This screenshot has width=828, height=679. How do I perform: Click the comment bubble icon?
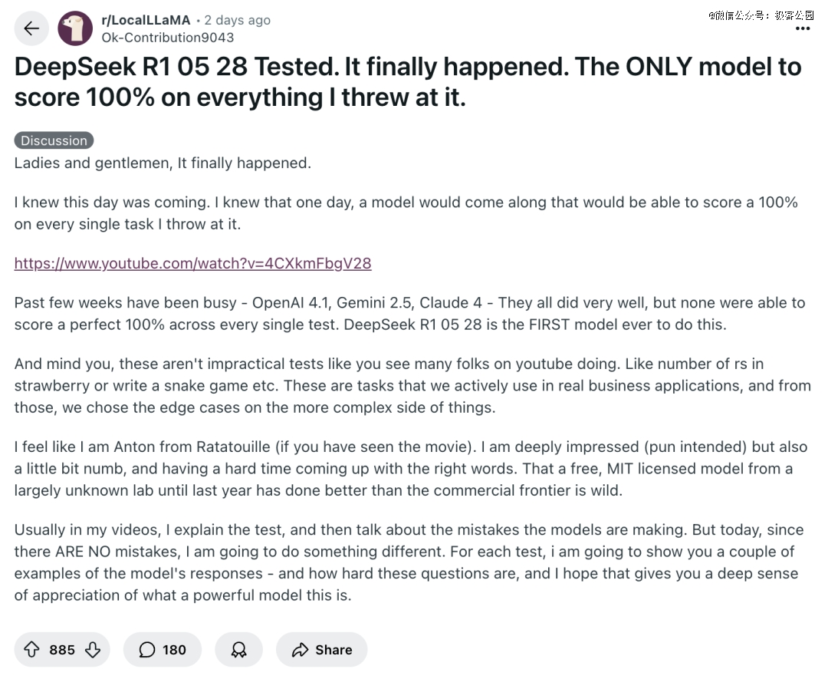point(146,649)
